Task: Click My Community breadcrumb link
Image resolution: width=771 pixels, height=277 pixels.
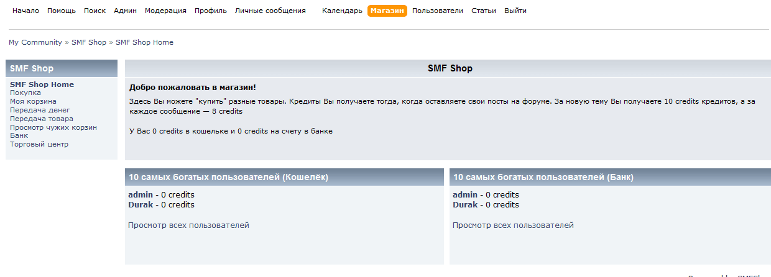Action: pyautogui.click(x=35, y=42)
